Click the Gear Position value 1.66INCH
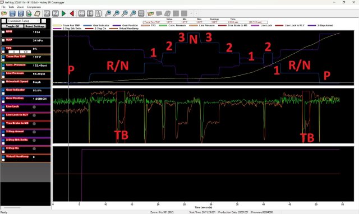 point(40,99)
